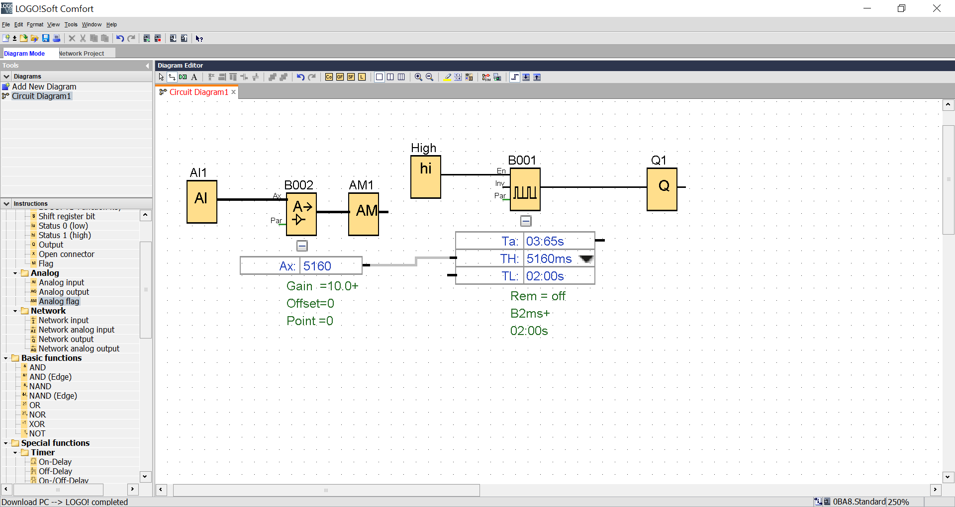
Task: Collapse the Diagrams panel section
Action: pyautogui.click(x=6, y=77)
